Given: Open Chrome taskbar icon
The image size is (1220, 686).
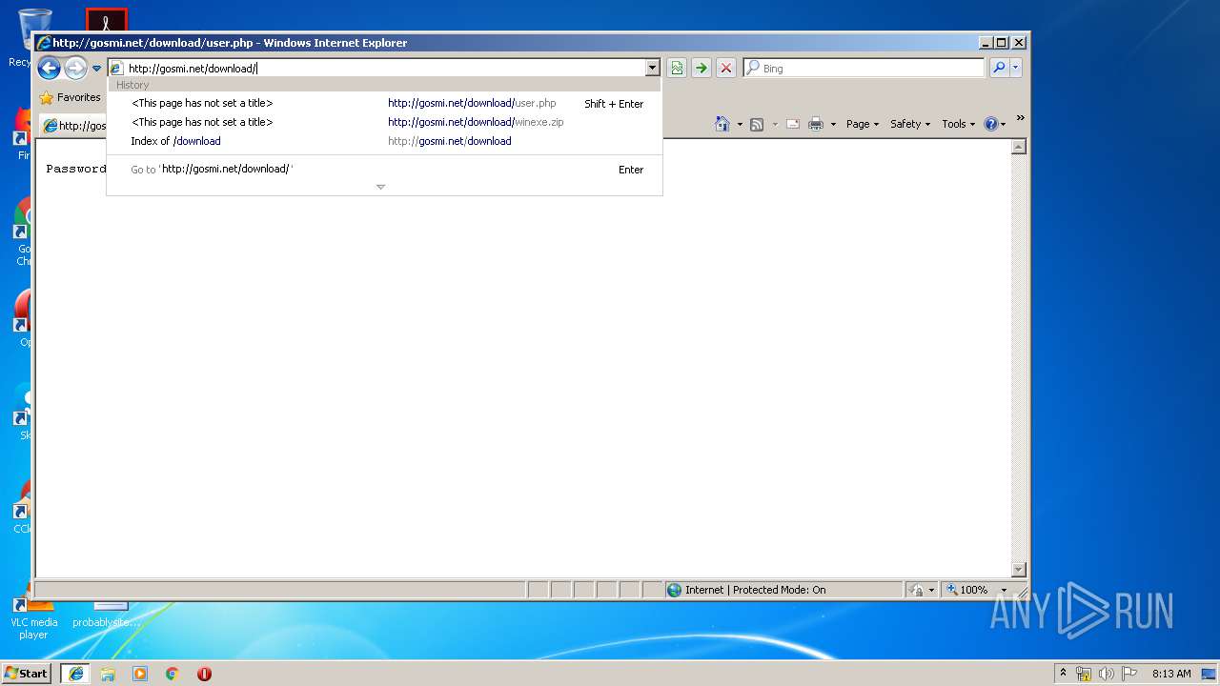Looking at the screenshot, I should (x=173, y=674).
